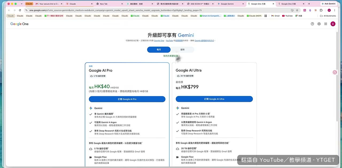Close the New Tab tab

click(x=122, y=4)
